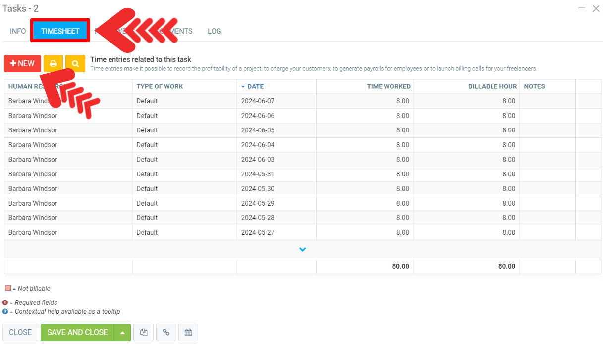Click the TYPE OF WORK column header
603x344 pixels.
tap(160, 86)
